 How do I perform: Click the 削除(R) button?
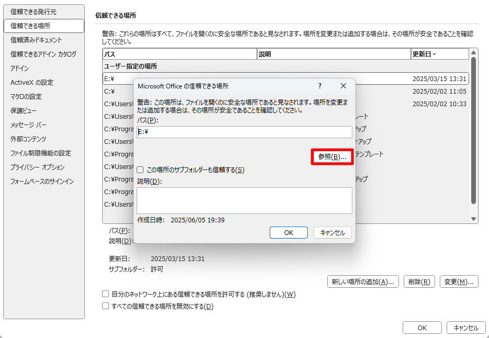(x=419, y=282)
